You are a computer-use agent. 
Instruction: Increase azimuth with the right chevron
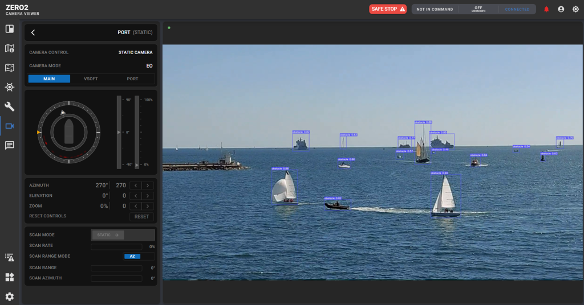tap(148, 186)
